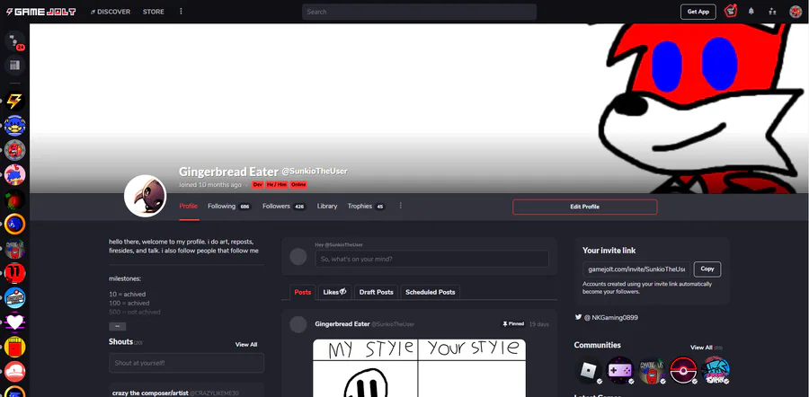Click the '19 days' post timestamp
The height and width of the screenshot is (397, 809).
pos(539,324)
